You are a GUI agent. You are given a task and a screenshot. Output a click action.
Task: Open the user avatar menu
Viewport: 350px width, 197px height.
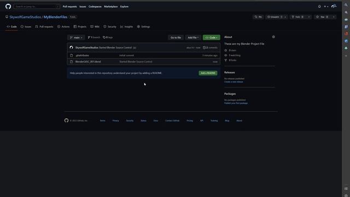(334, 6)
